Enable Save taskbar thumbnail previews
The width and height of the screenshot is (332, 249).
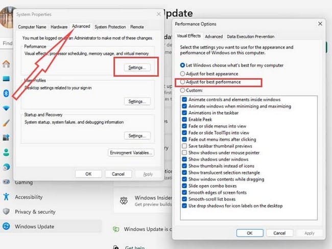click(x=185, y=146)
